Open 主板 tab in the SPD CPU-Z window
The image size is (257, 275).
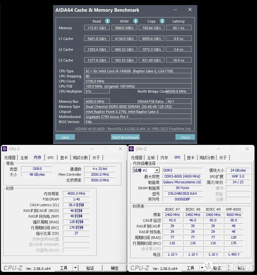tap(151, 158)
